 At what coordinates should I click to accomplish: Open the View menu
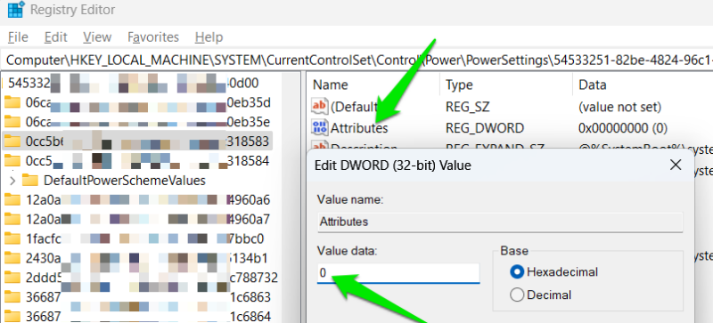pyautogui.click(x=97, y=36)
